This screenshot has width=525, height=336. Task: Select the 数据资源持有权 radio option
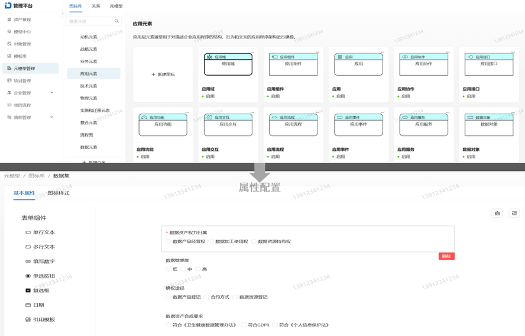point(254,241)
